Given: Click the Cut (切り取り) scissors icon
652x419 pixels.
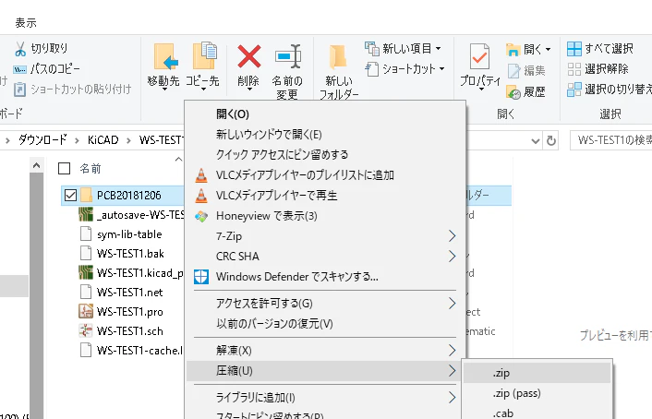Looking at the screenshot, I should pos(19,49).
